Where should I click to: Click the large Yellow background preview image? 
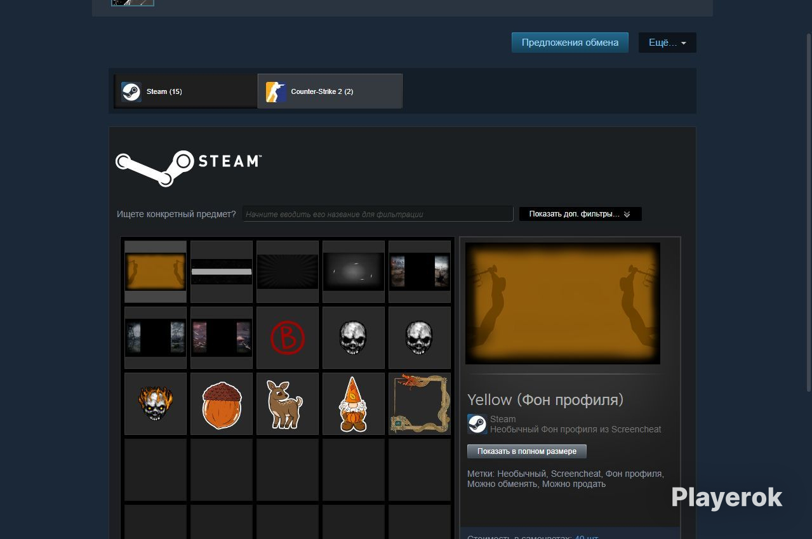(x=562, y=303)
